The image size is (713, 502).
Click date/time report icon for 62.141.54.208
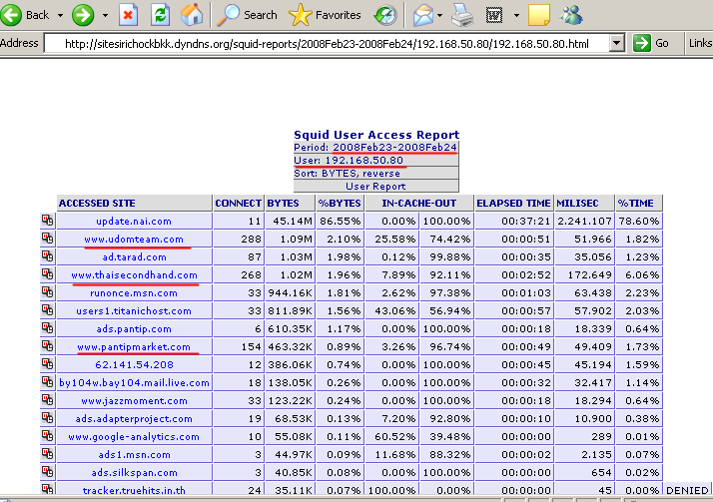[x=48, y=364]
